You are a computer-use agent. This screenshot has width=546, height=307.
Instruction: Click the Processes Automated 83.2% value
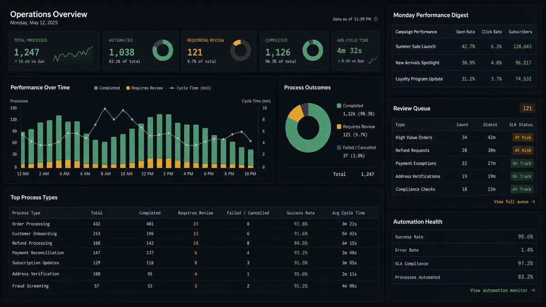point(525,277)
